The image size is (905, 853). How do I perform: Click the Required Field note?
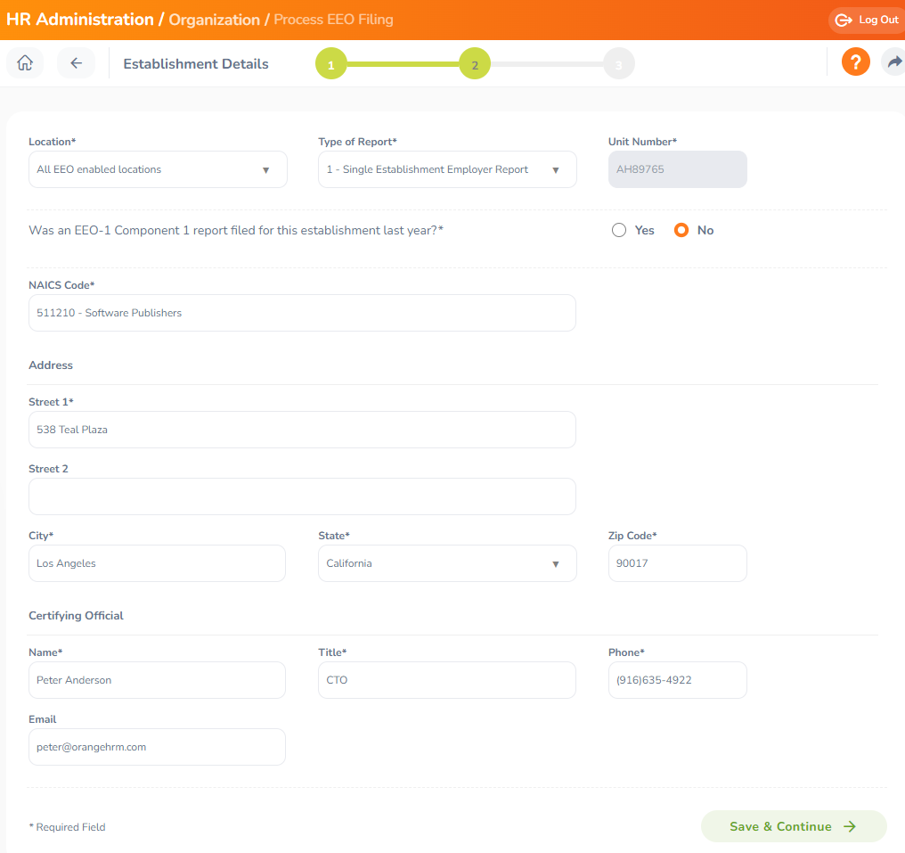click(x=68, y=827)
